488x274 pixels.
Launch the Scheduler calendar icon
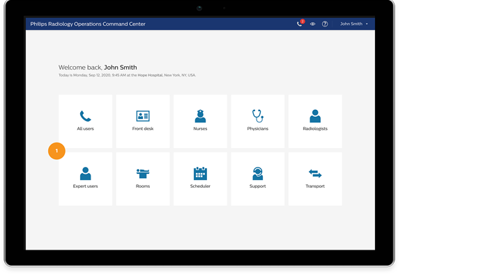(x=200, y=173)
